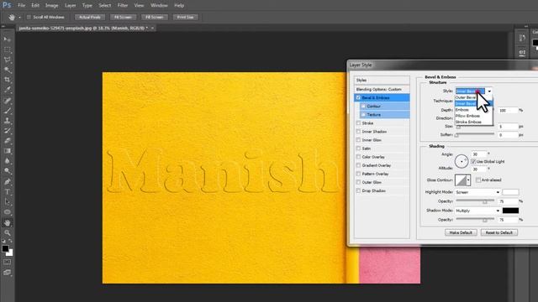Uncheck Bevel & Emboss effect checkbox
Screen dimensions: 538x302
(358, 97)
